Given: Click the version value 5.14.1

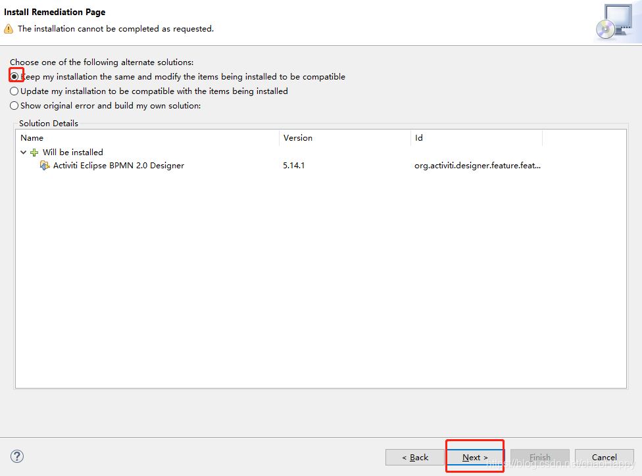Looking at the screenshot, I should (293, 166).
